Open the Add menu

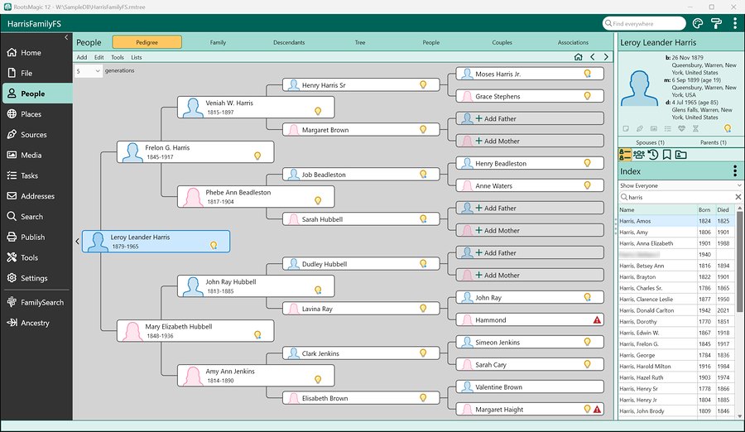pyautogui.click(x=82, y=57)
